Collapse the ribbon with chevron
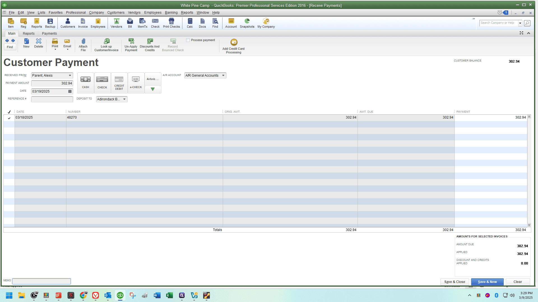538x302 pixels. tap(528, 33)
